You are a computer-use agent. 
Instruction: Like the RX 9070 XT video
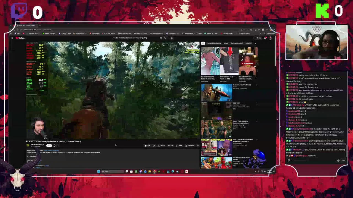[147, 146]
